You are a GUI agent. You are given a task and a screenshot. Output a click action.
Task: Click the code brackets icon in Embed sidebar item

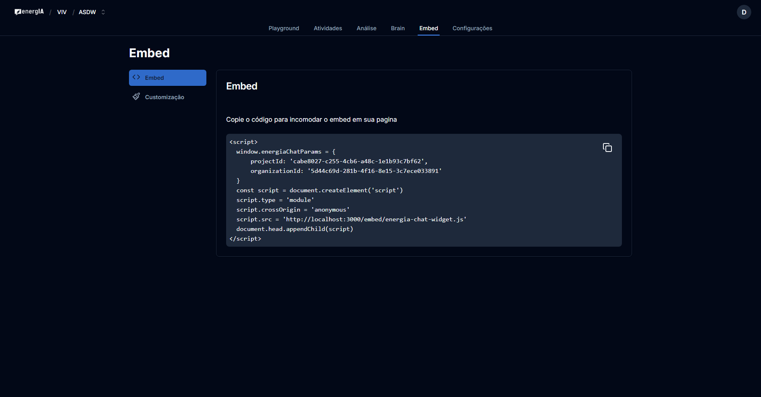[136, 77]
